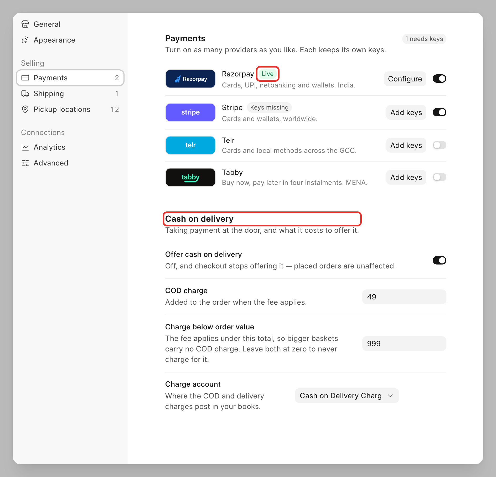Click the 'Selling' sidebar group label

point(33,63)
